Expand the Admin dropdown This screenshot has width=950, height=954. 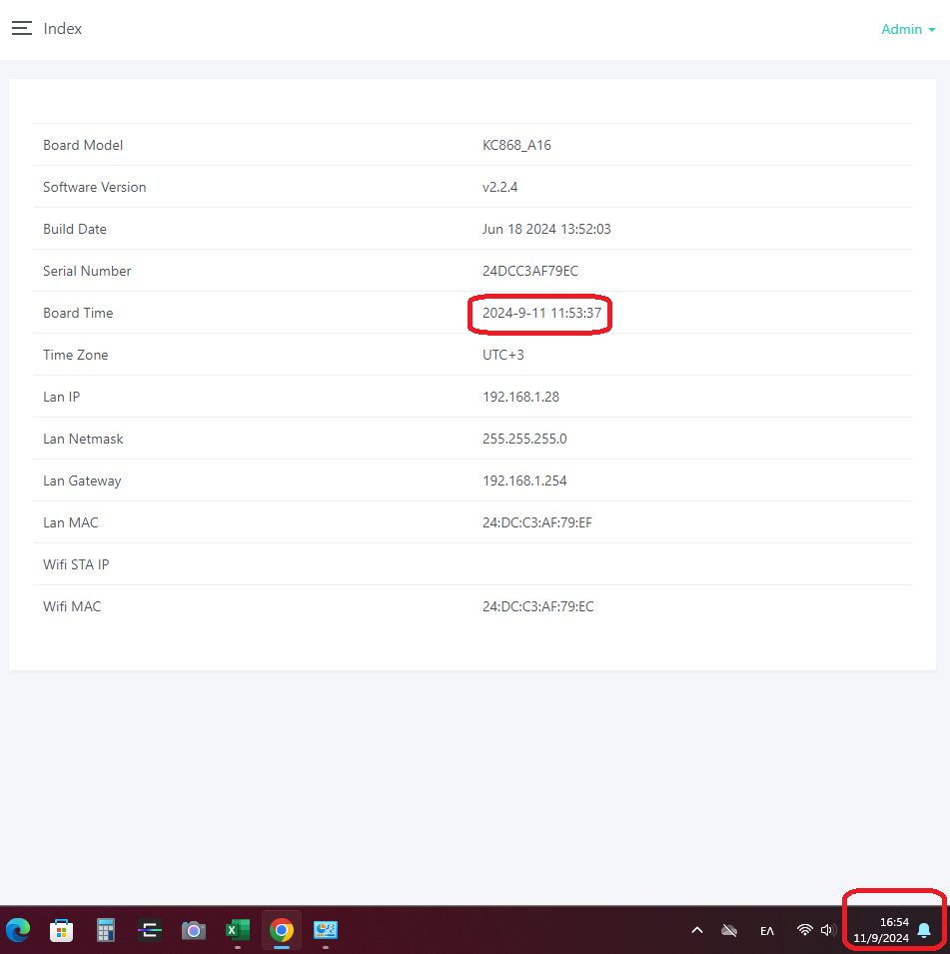coord(908,30)
